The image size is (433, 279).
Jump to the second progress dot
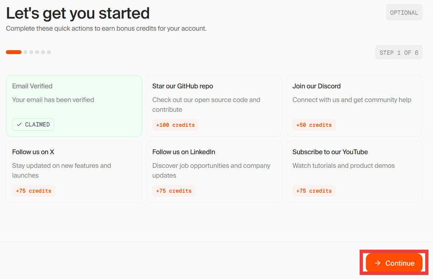26,52
